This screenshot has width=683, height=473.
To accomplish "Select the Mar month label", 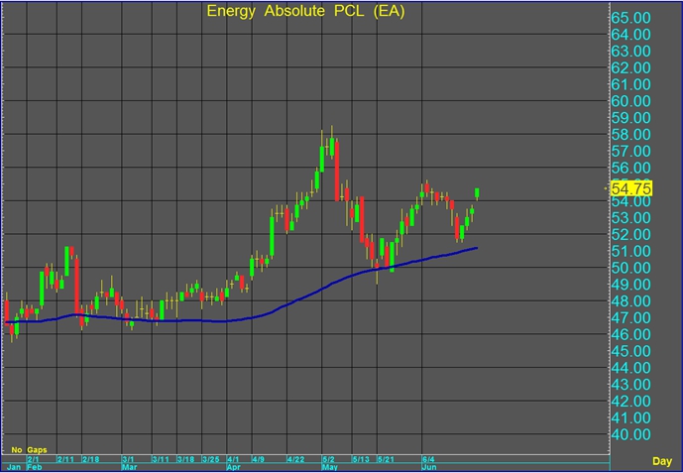I will point(129,467).
